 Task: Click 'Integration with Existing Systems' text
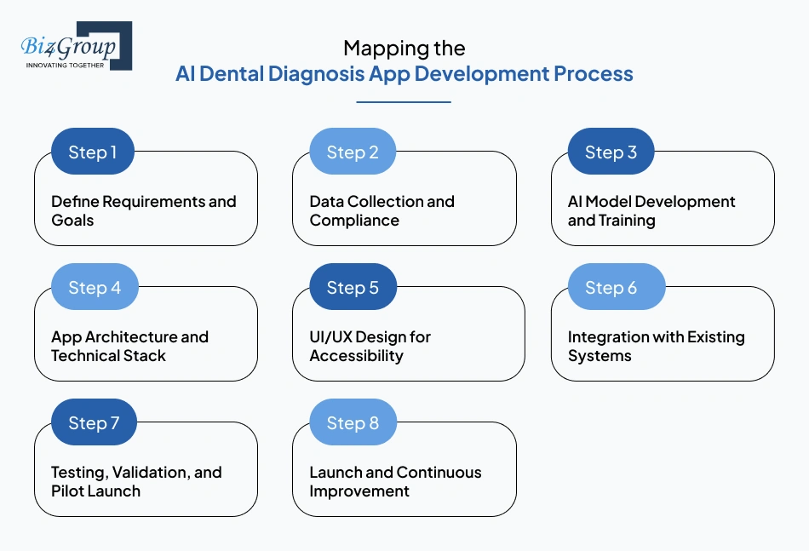657,346
